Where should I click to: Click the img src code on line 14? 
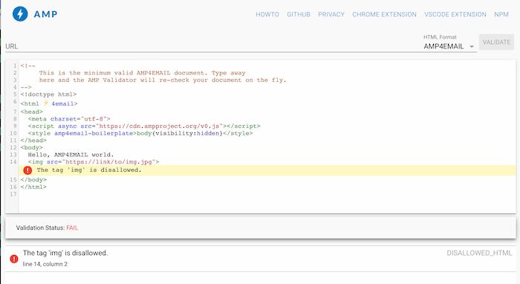pyautogui.click(x=94, y=162)
